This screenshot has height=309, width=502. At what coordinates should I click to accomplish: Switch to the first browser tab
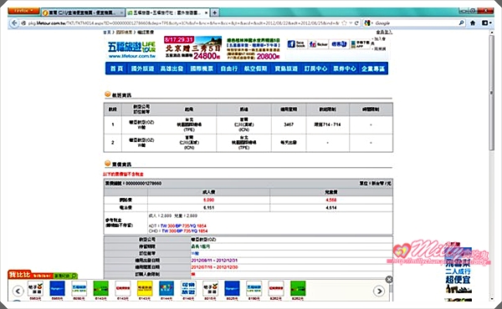pos(83,13)
